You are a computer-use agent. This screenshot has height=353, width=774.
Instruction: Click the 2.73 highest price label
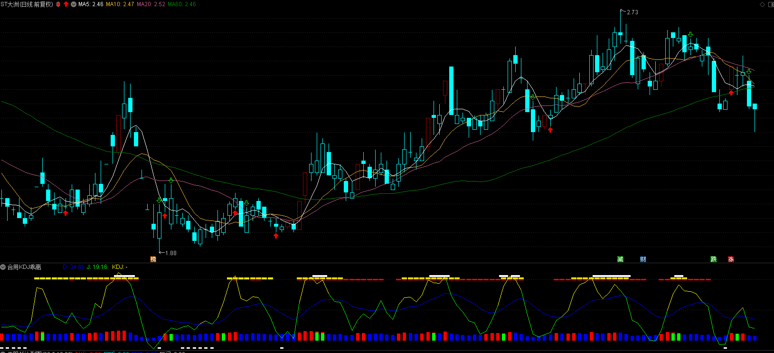pos(632,12)
